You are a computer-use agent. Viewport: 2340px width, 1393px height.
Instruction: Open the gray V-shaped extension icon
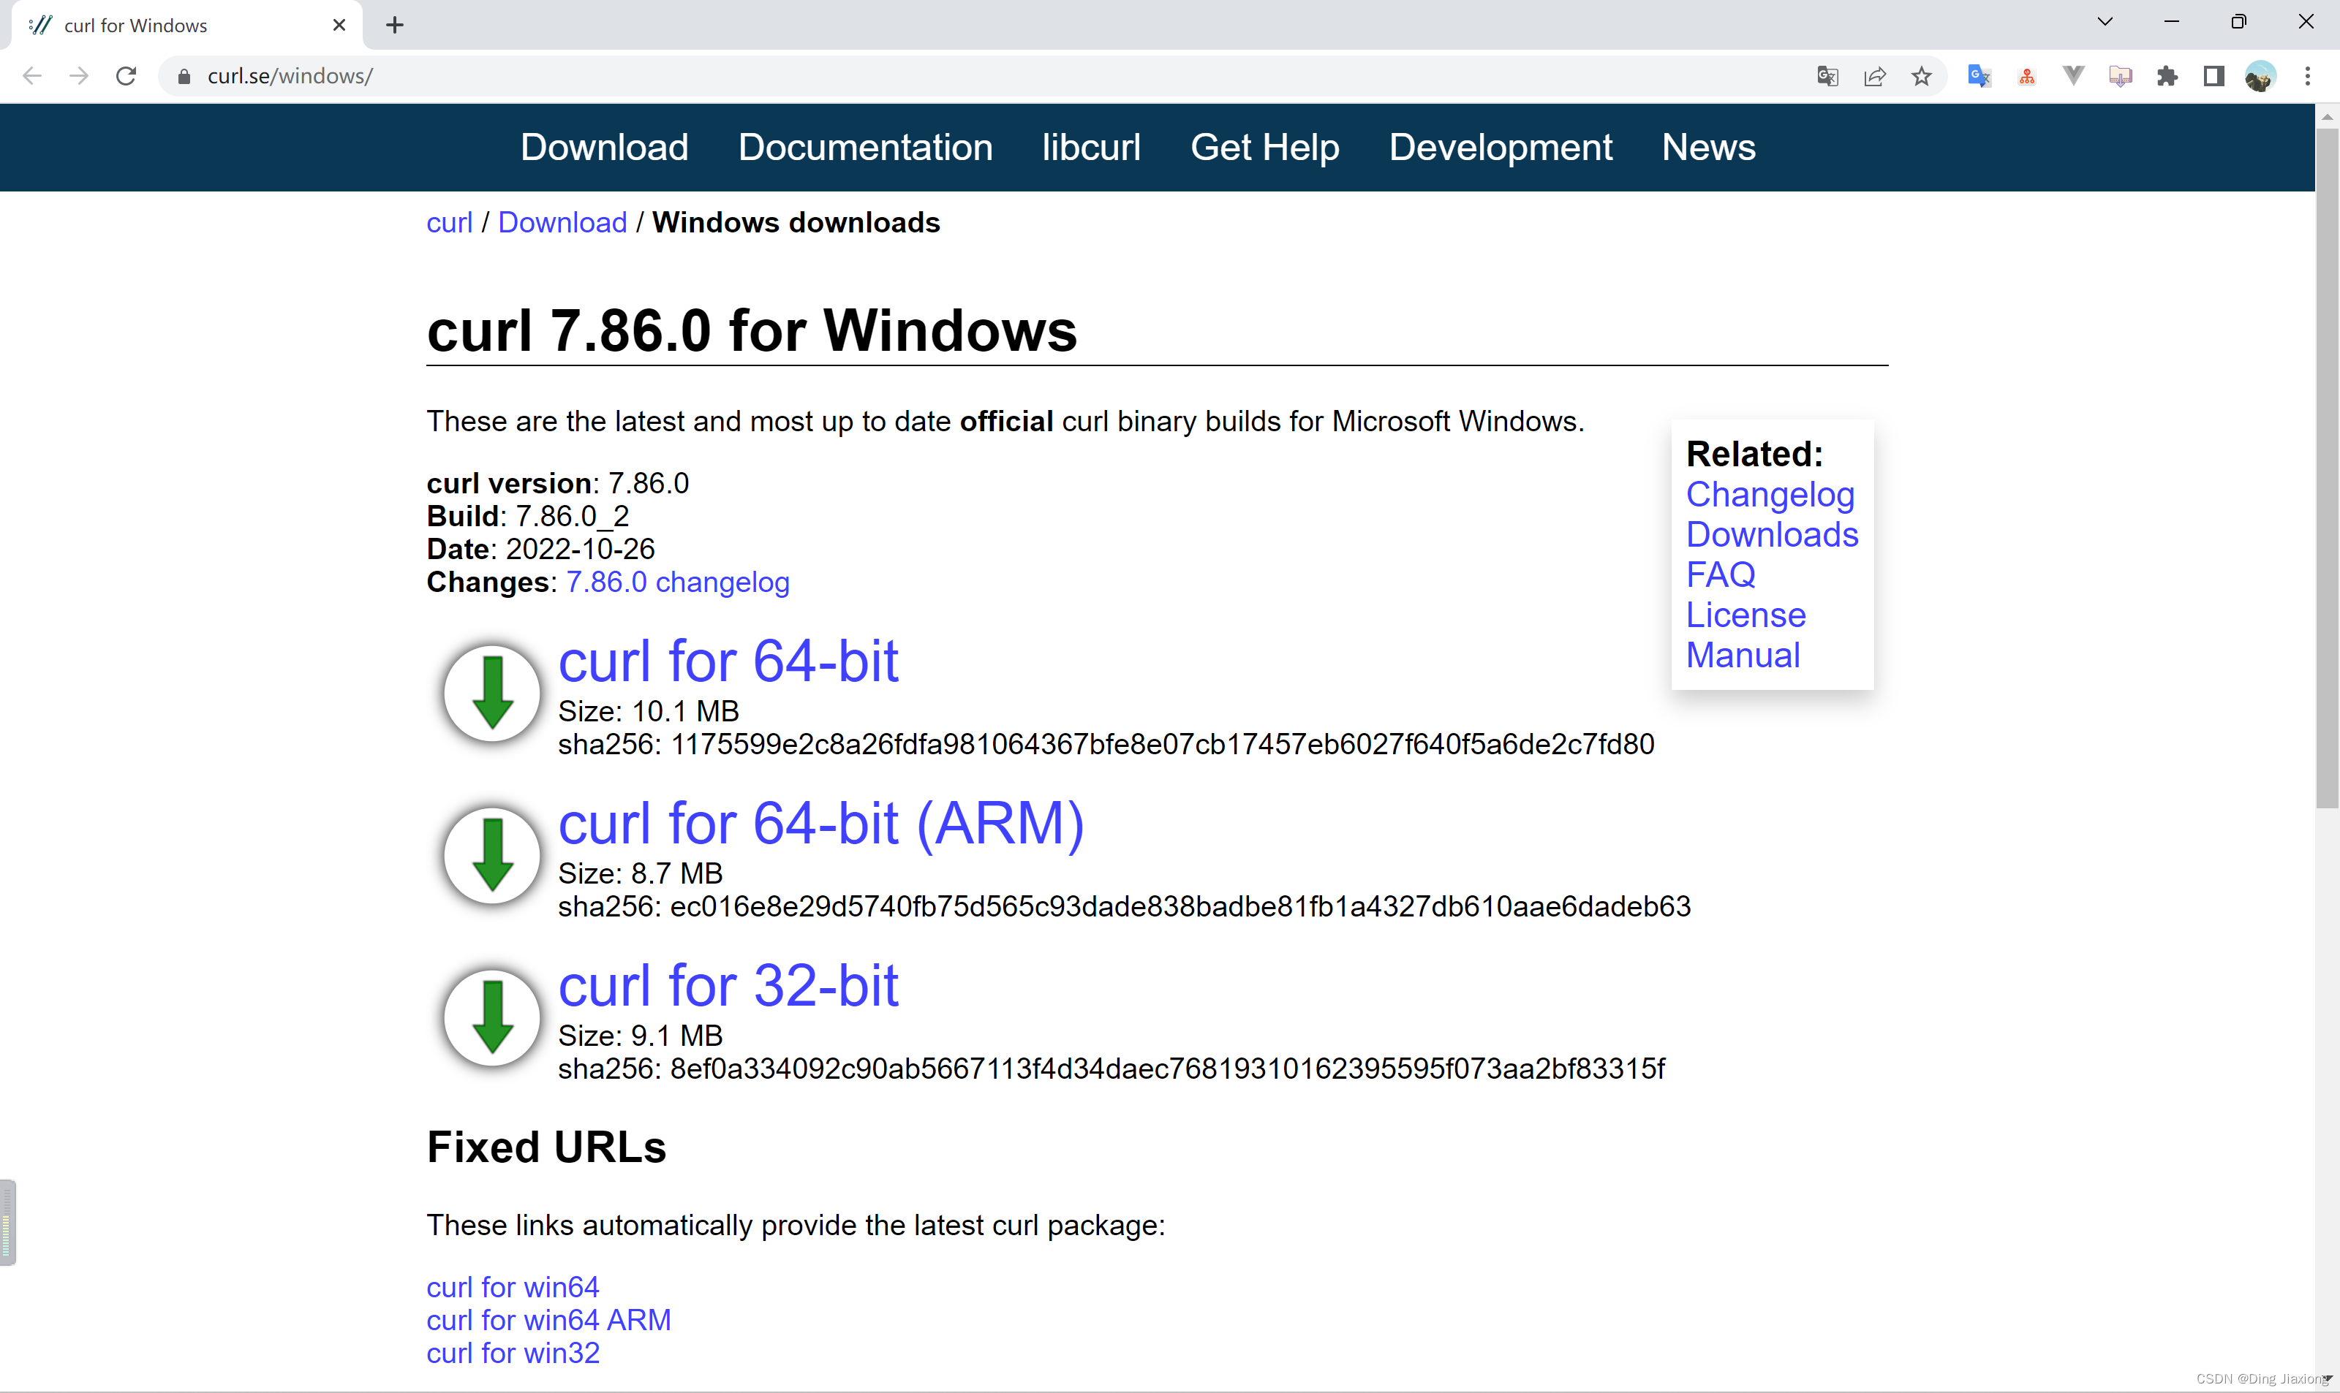(x=2073, y=76)
